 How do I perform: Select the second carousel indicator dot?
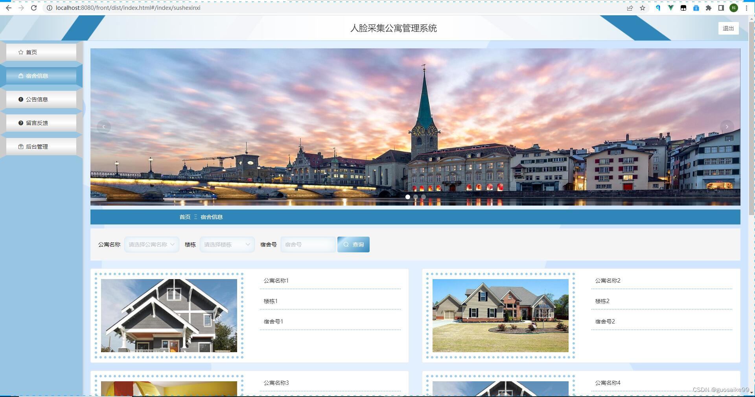[416, 197]
